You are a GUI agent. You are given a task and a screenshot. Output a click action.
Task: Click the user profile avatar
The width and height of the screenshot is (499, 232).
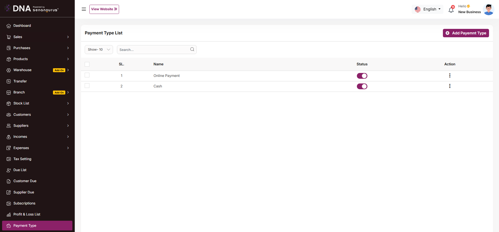pyautogui.click(x=489, y=9)
